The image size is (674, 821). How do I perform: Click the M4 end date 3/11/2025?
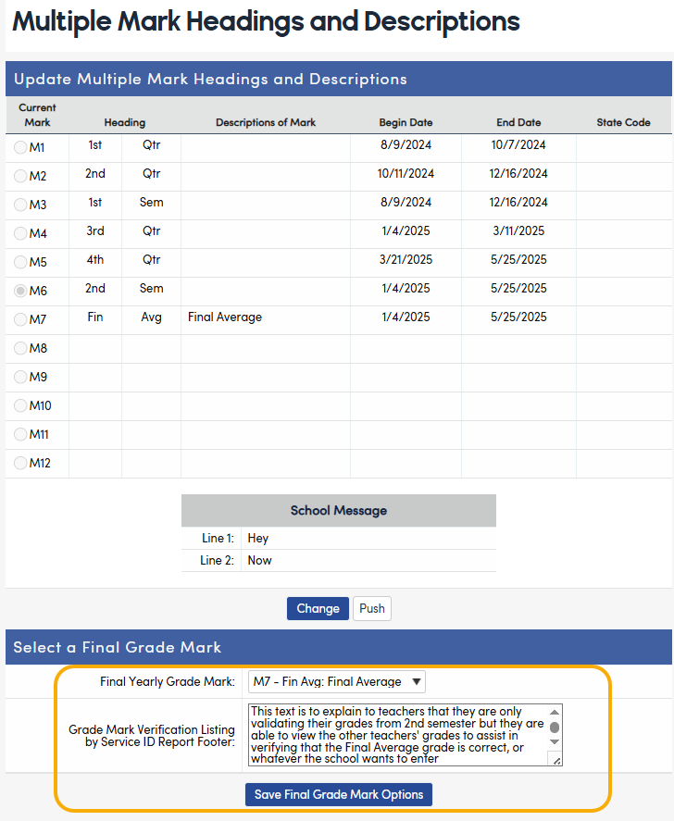pyautogui.click(x=518, y=230)
